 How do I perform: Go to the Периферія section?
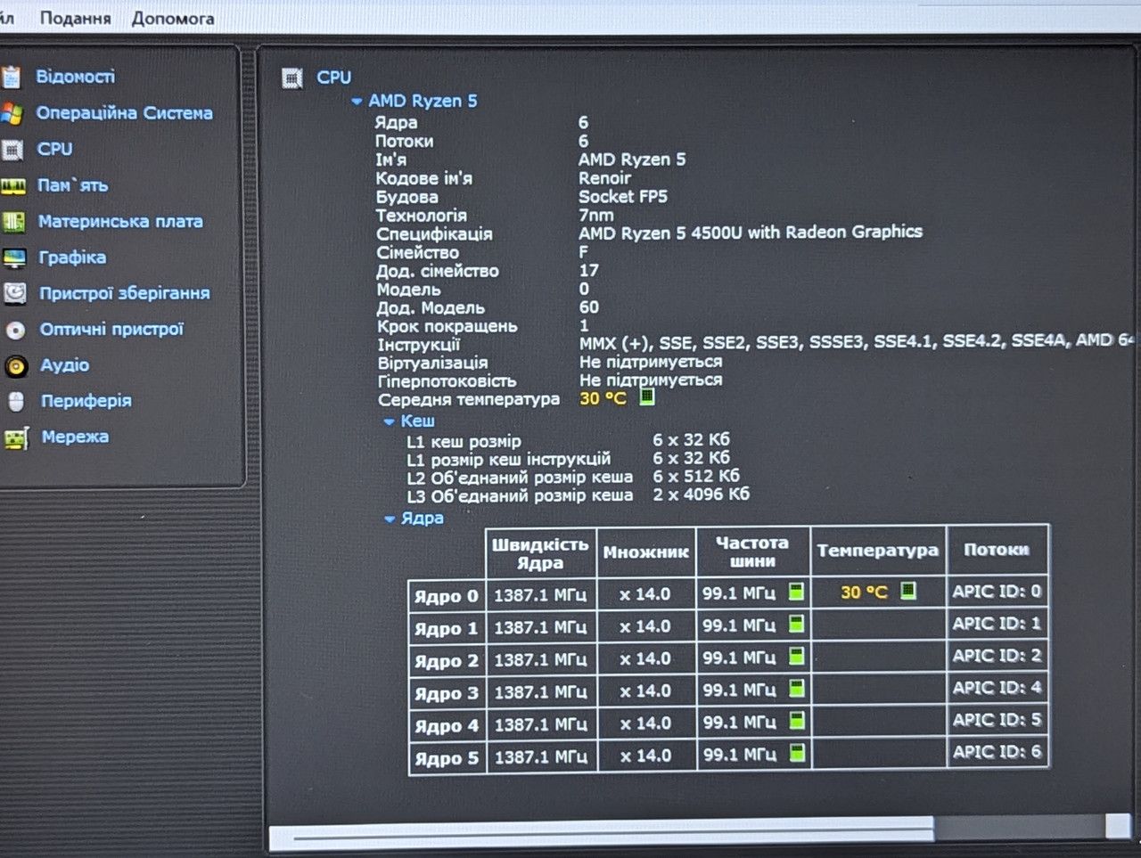coord(86,401)
